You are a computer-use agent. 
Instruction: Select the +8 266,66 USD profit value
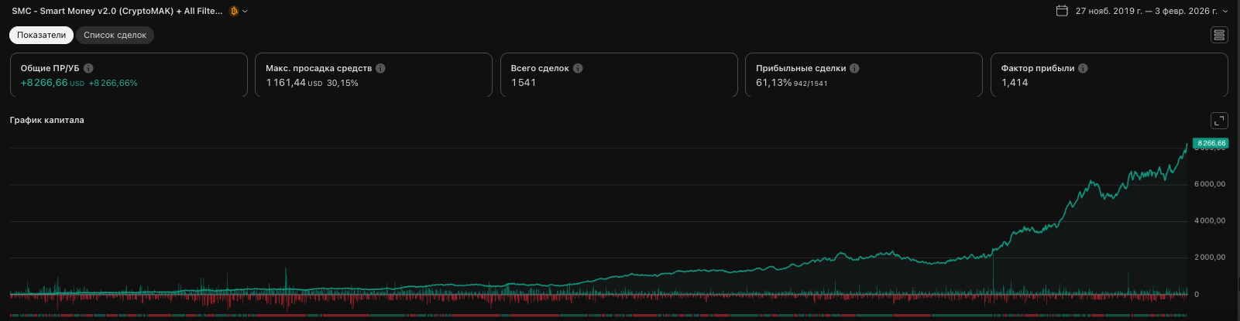(45, 83)
